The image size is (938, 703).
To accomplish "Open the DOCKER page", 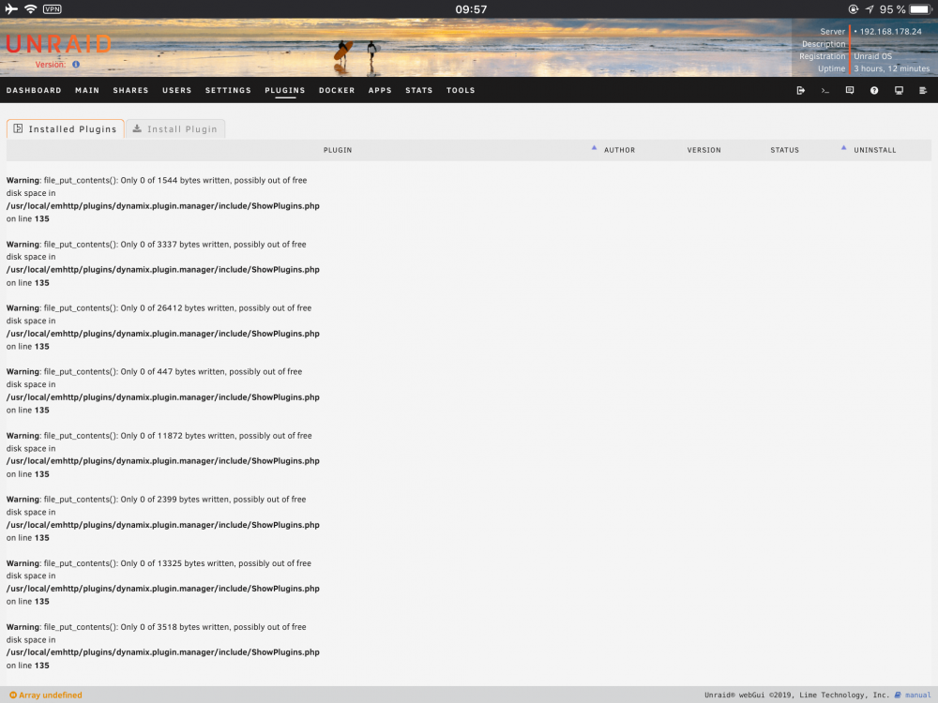I will (337, 90).
